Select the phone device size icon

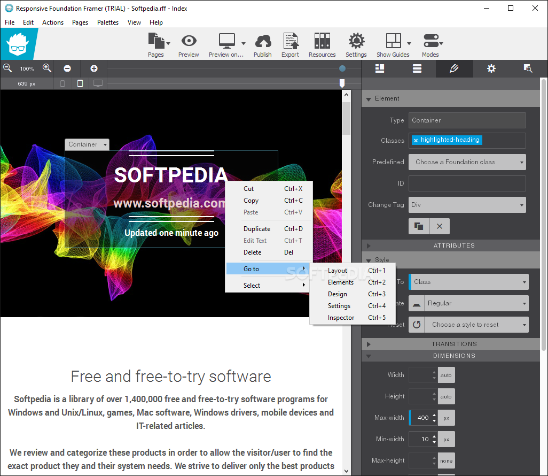(62, 83)
